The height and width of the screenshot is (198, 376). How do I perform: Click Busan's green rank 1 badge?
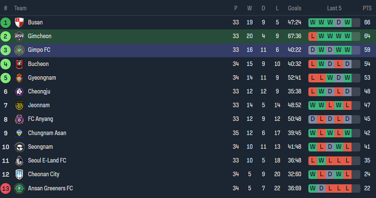pyautogui.click(x=5, y=22)
